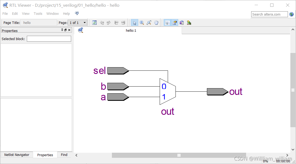Select the out output pin
The height and width of the screenshot is (164, 296).
coord(218,92)
